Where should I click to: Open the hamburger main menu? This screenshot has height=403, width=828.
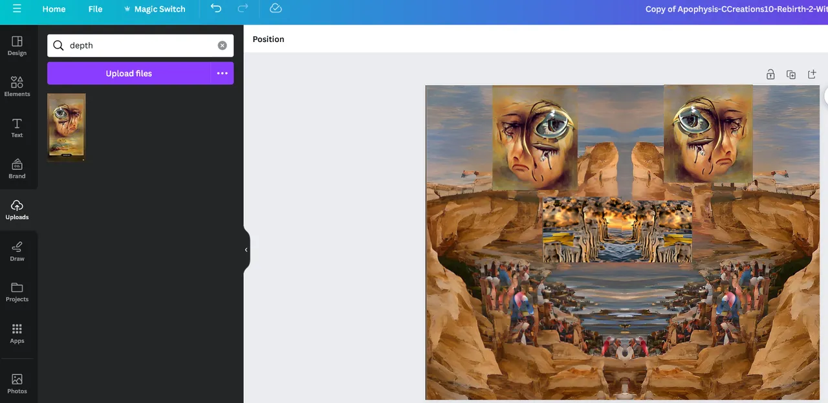[x=17, y=9]
